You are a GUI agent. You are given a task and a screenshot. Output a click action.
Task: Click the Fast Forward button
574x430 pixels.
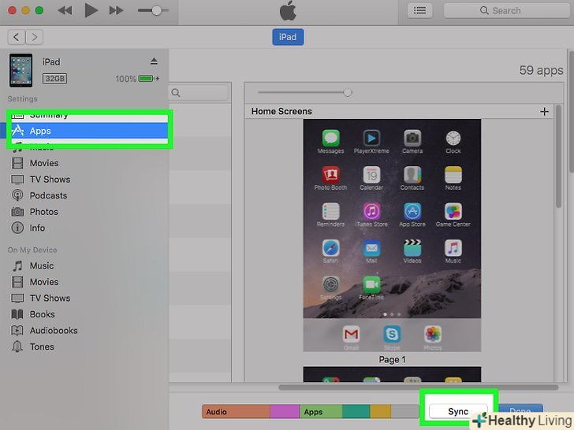(x=116, y=10)
